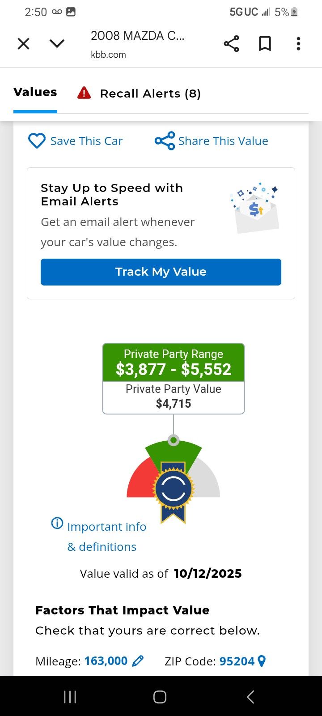Tap the share icon in browser toolbar
Viewport: 322px width, 716px height.
231,43
